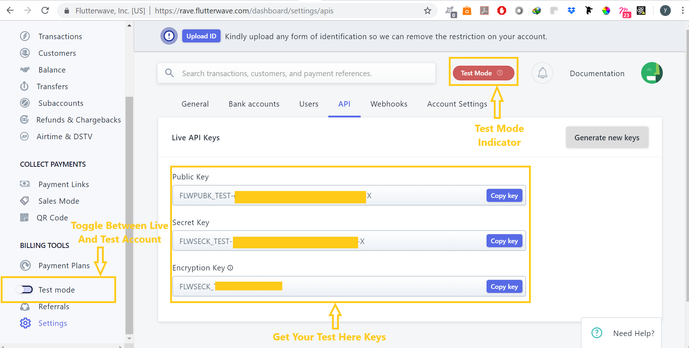Image resolution: width=689 pixels, height=348 pixels.
Task: Open the Sales Mode sidebar link
Action: [x=59, y=201]
